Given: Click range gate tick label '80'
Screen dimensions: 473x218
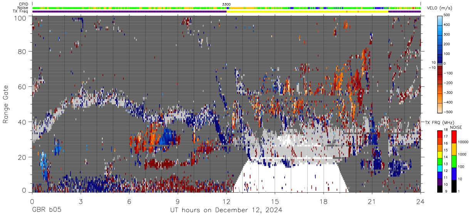Looking at the screenshot, I should [x=22, y=51].
